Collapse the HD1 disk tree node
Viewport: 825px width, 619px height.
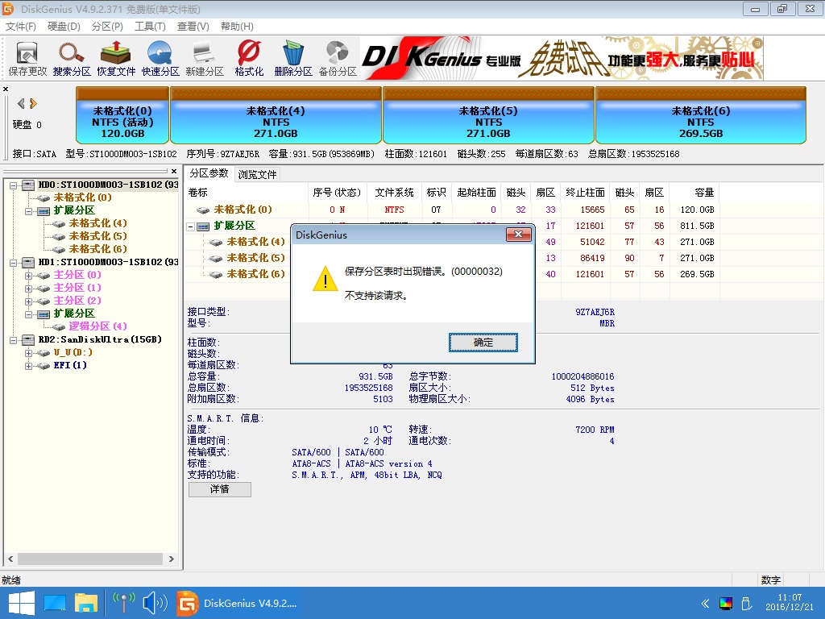[x=13, y=263]
